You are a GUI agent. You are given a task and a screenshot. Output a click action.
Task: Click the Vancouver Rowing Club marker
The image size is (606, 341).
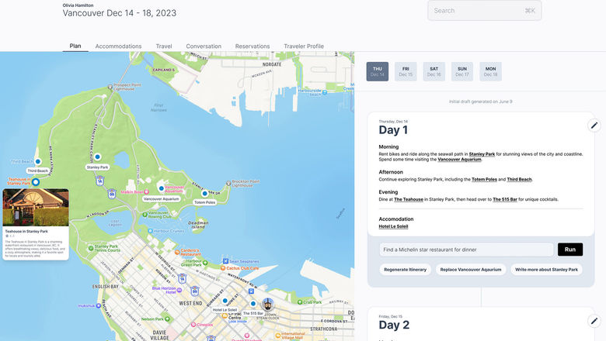[x=145, y=215]
